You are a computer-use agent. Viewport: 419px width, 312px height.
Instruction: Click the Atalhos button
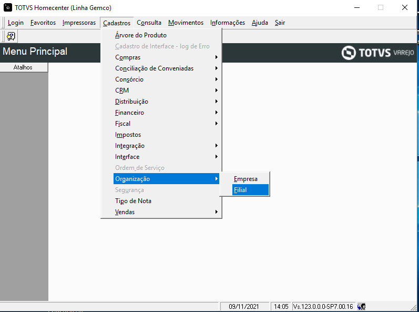click(x=24, y=67)
